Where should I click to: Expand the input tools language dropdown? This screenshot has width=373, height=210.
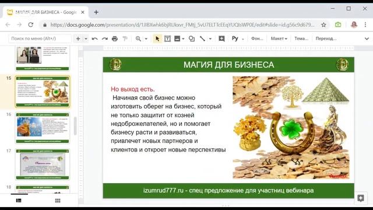click(x=243, y=39)
